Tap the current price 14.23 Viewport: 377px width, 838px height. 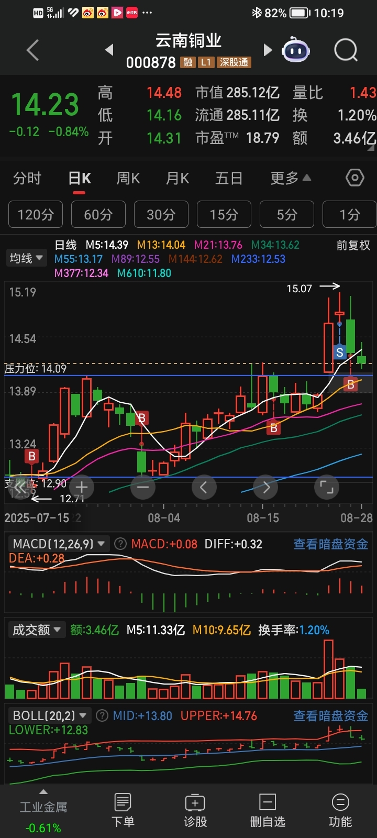(x=45, y=104)
